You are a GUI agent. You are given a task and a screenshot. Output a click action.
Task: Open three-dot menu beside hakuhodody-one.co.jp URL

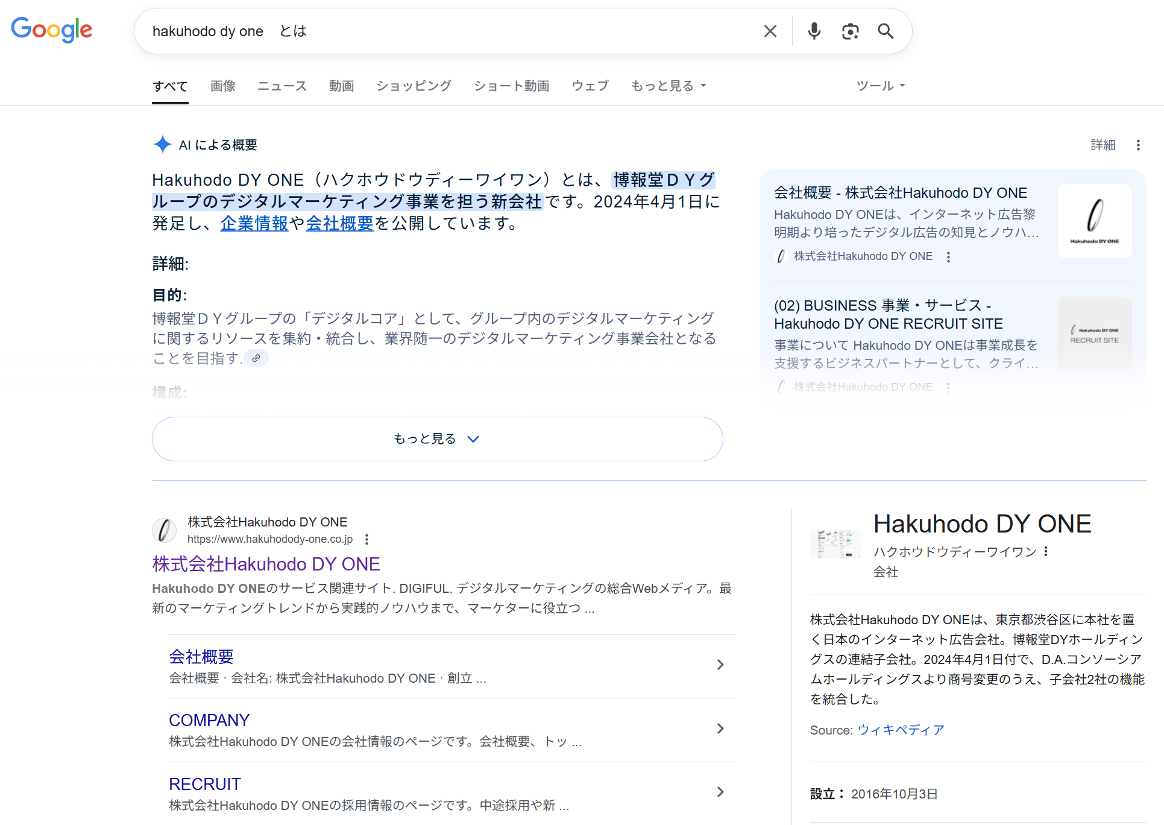click(x=367, y=539)
